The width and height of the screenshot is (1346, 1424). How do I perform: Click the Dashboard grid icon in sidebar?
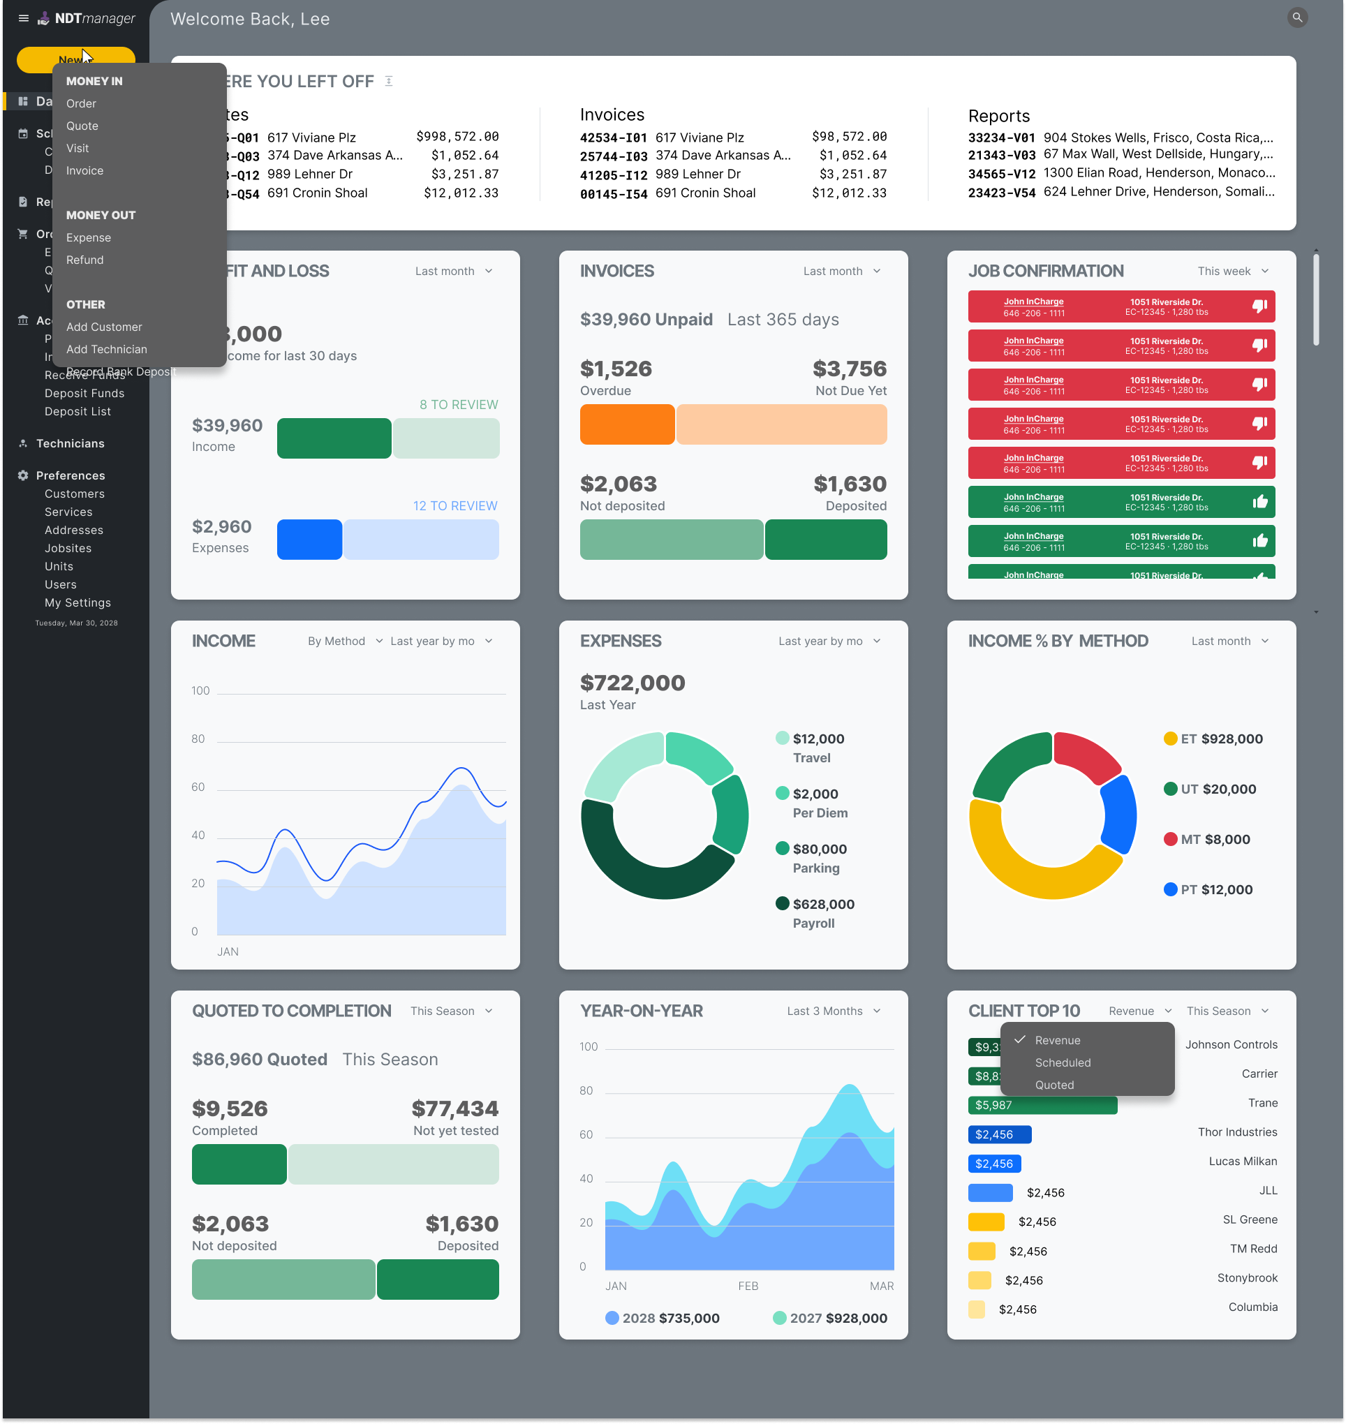[23, 101]
